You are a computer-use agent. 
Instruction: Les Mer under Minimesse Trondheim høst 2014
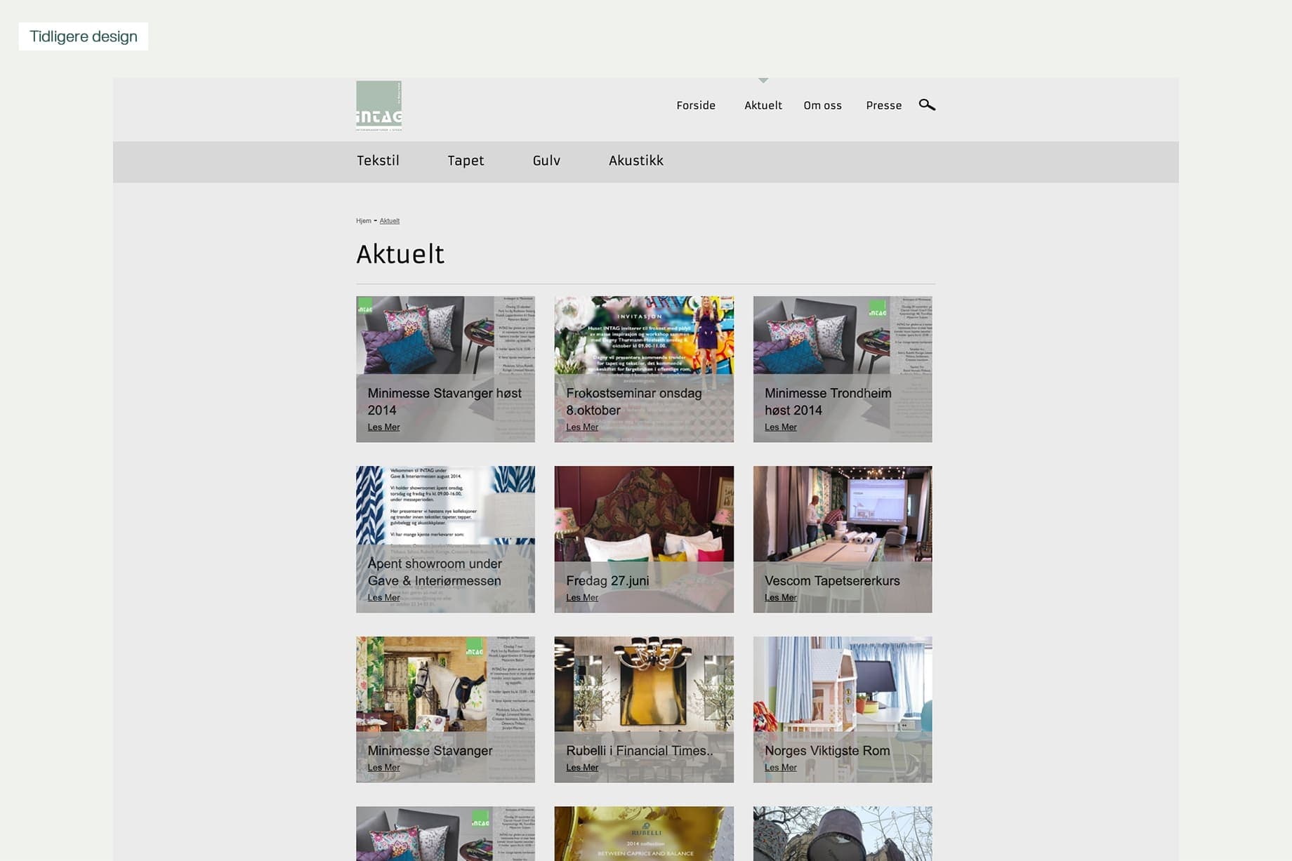[780, 427]
